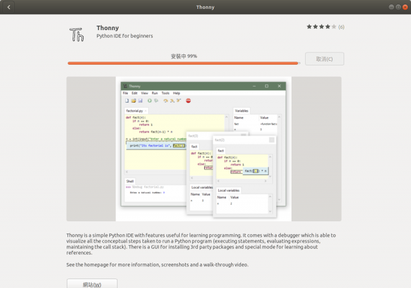Click the Thonny title in the window titlebar
The width and height of the screenshot is (411, 288).
coord(205,7)
